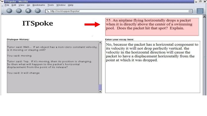The width and height of the screenshot is (207, 116).
Task: Open the View menu
Action: pyautogui.click(x=21, y=5)
